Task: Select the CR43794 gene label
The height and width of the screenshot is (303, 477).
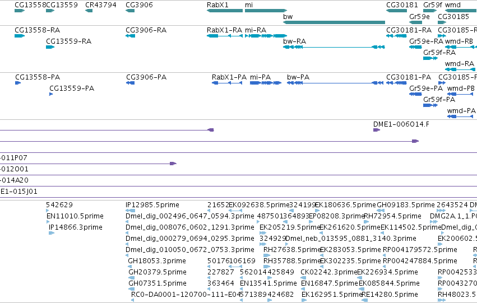Action: coord(101,5)
